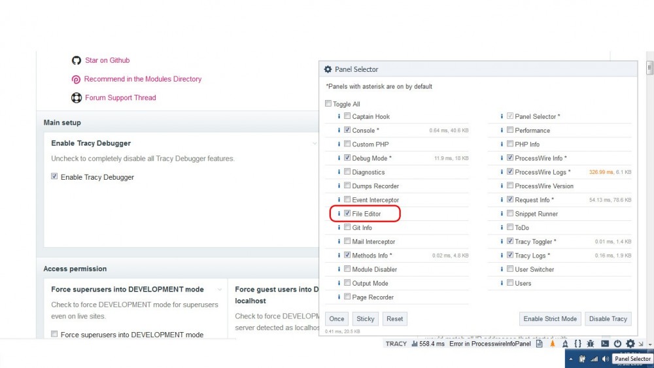Open the Star on Github link
This screenshot has width=654, height=368.
click(107, 60)
